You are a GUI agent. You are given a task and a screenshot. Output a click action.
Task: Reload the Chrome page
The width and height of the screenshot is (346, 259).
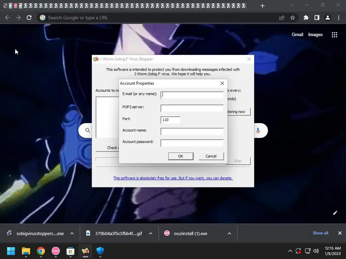click(29, 18)
